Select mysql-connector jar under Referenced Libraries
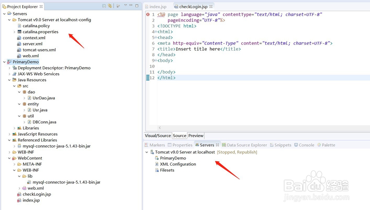The image size is (370, 210). 57,146
